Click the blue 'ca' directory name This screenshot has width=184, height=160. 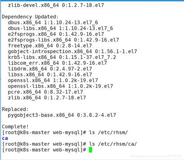click(5, 138)
